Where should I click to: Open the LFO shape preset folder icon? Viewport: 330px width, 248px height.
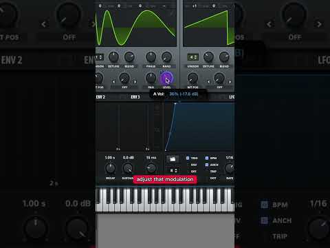click(x=173, y=159)
